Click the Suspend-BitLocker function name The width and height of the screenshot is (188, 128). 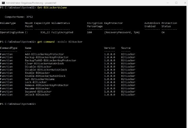coord(38,92)
